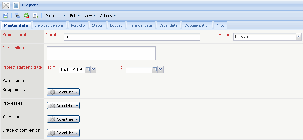The width and height of the screenshot is (303, 140).
Task: Expand the Subprojects No entries dropdown
Action: pos(63,92)
